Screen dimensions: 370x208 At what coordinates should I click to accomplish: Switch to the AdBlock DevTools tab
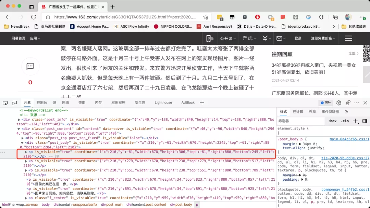pos(188,102)
